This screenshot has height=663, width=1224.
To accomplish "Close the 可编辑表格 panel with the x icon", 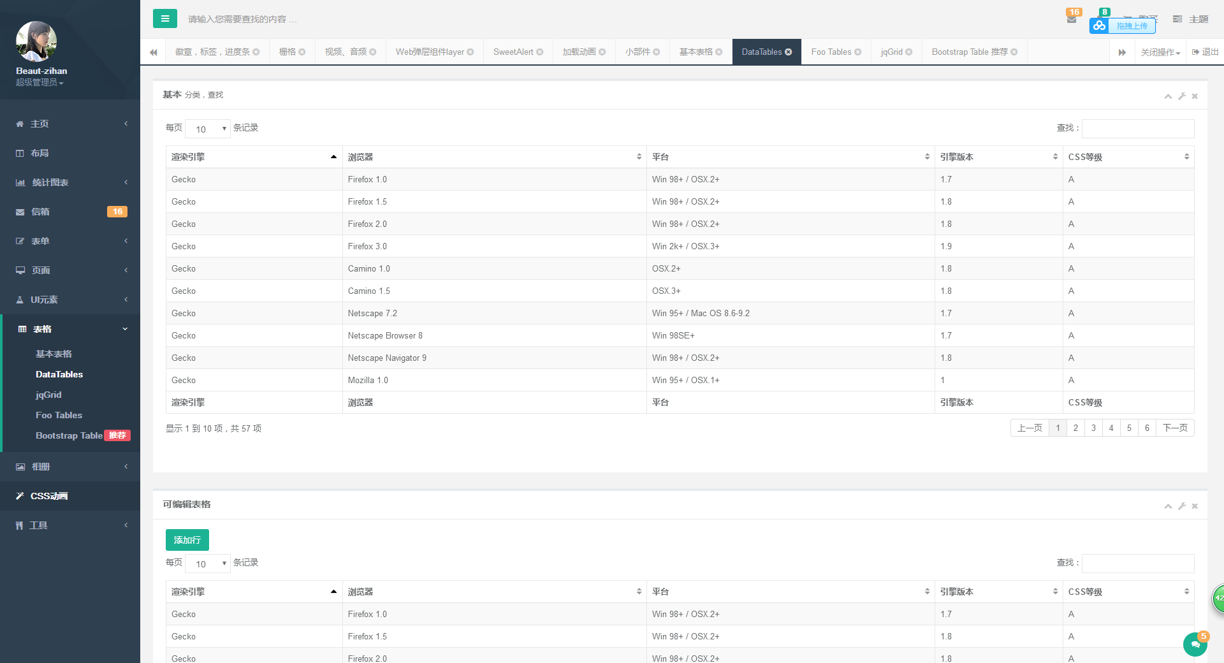I will click(x=1195, y=506).
